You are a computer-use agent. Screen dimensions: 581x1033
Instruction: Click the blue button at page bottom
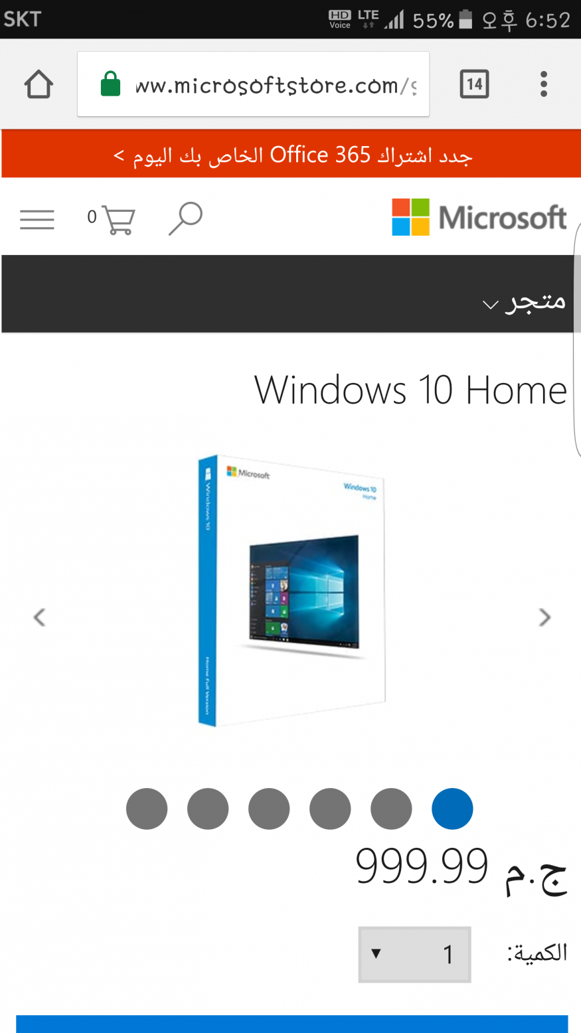click(292, 1024)
